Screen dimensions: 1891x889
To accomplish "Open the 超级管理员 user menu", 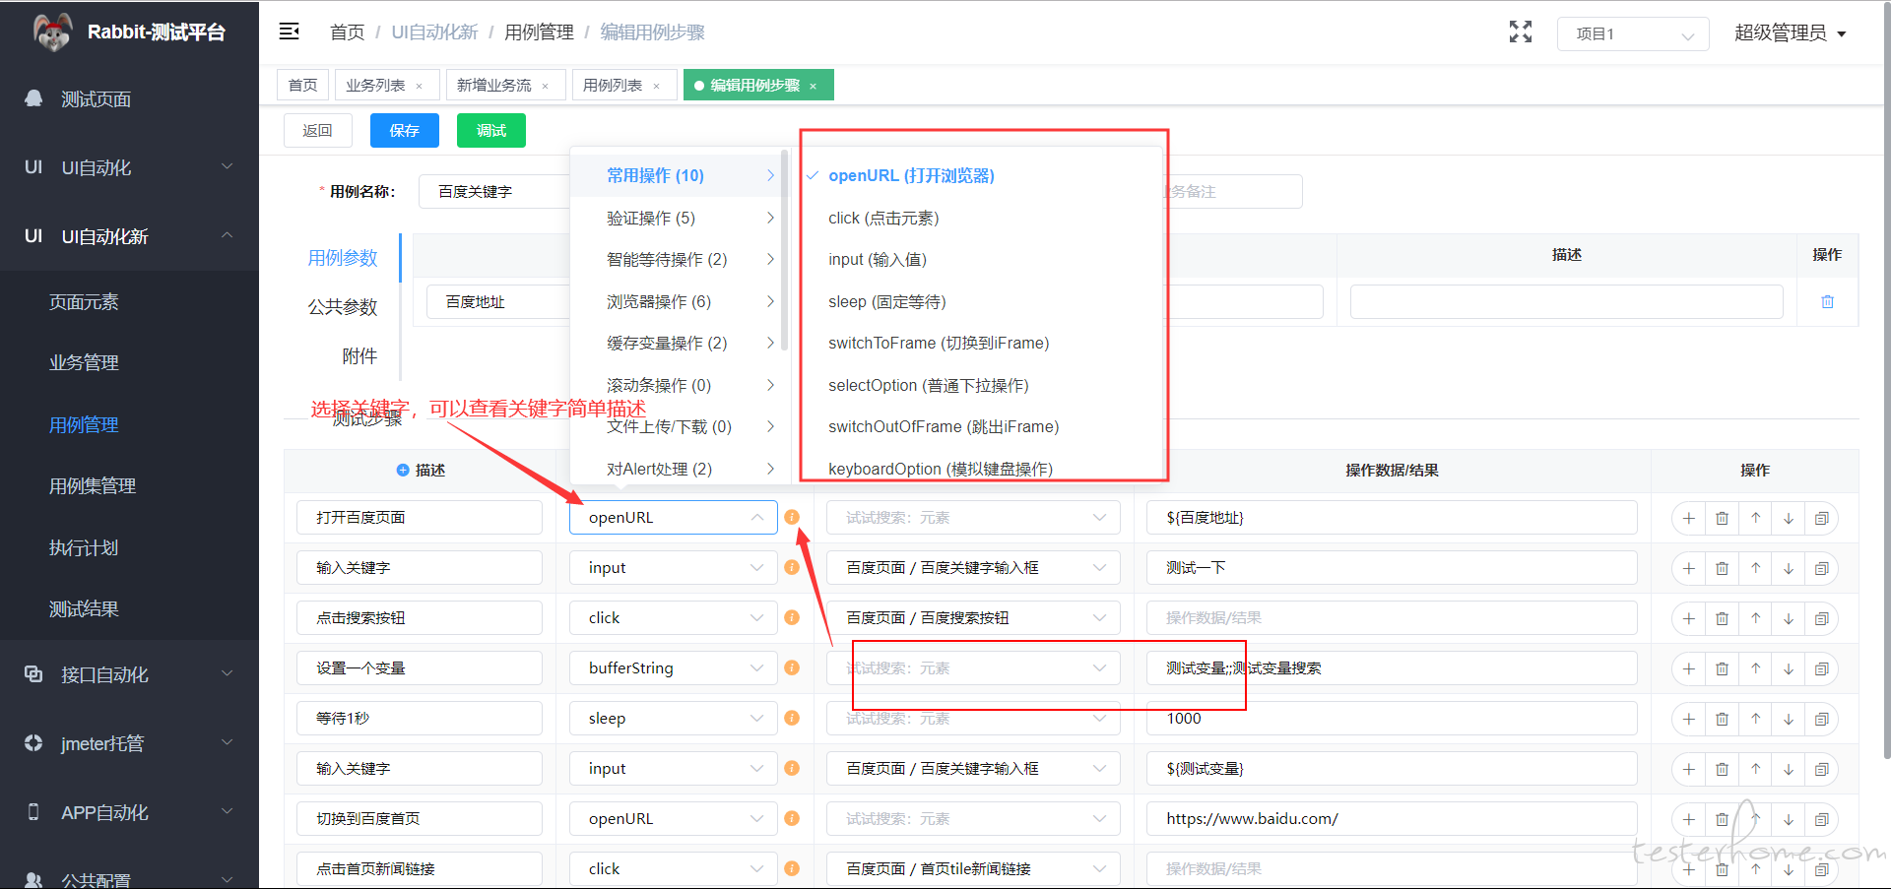I will (x=1790, y=32).
